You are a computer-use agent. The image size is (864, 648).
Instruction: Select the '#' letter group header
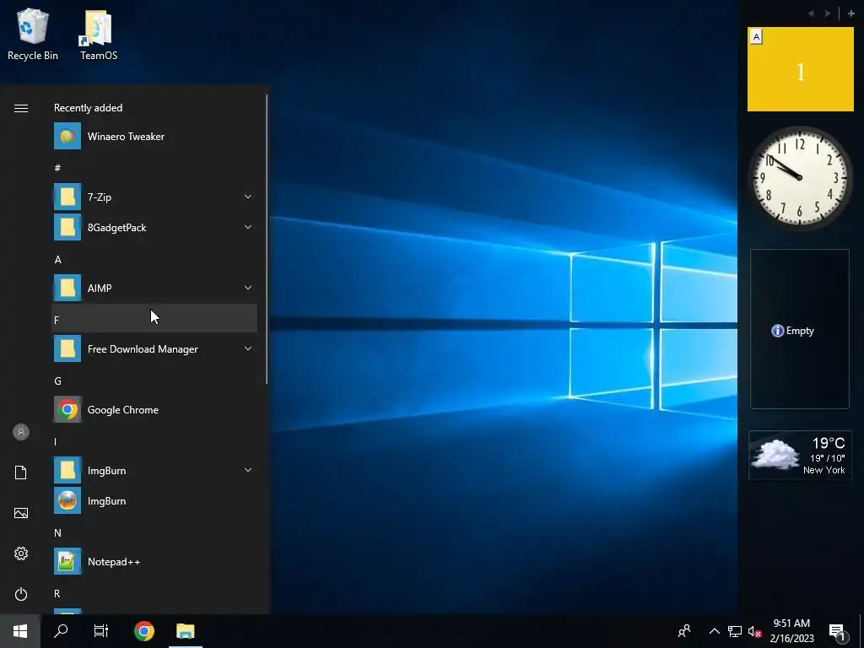click(154, 168)
